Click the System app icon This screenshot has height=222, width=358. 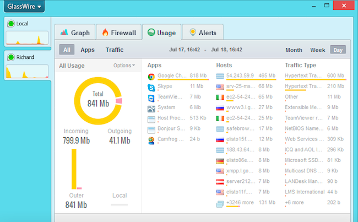151,108
